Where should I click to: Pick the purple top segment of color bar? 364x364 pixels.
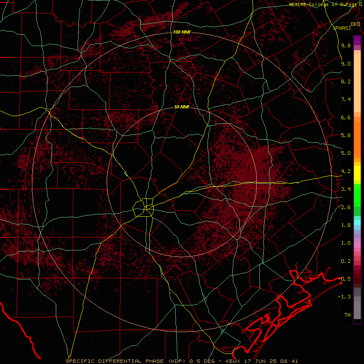[357, 40]
